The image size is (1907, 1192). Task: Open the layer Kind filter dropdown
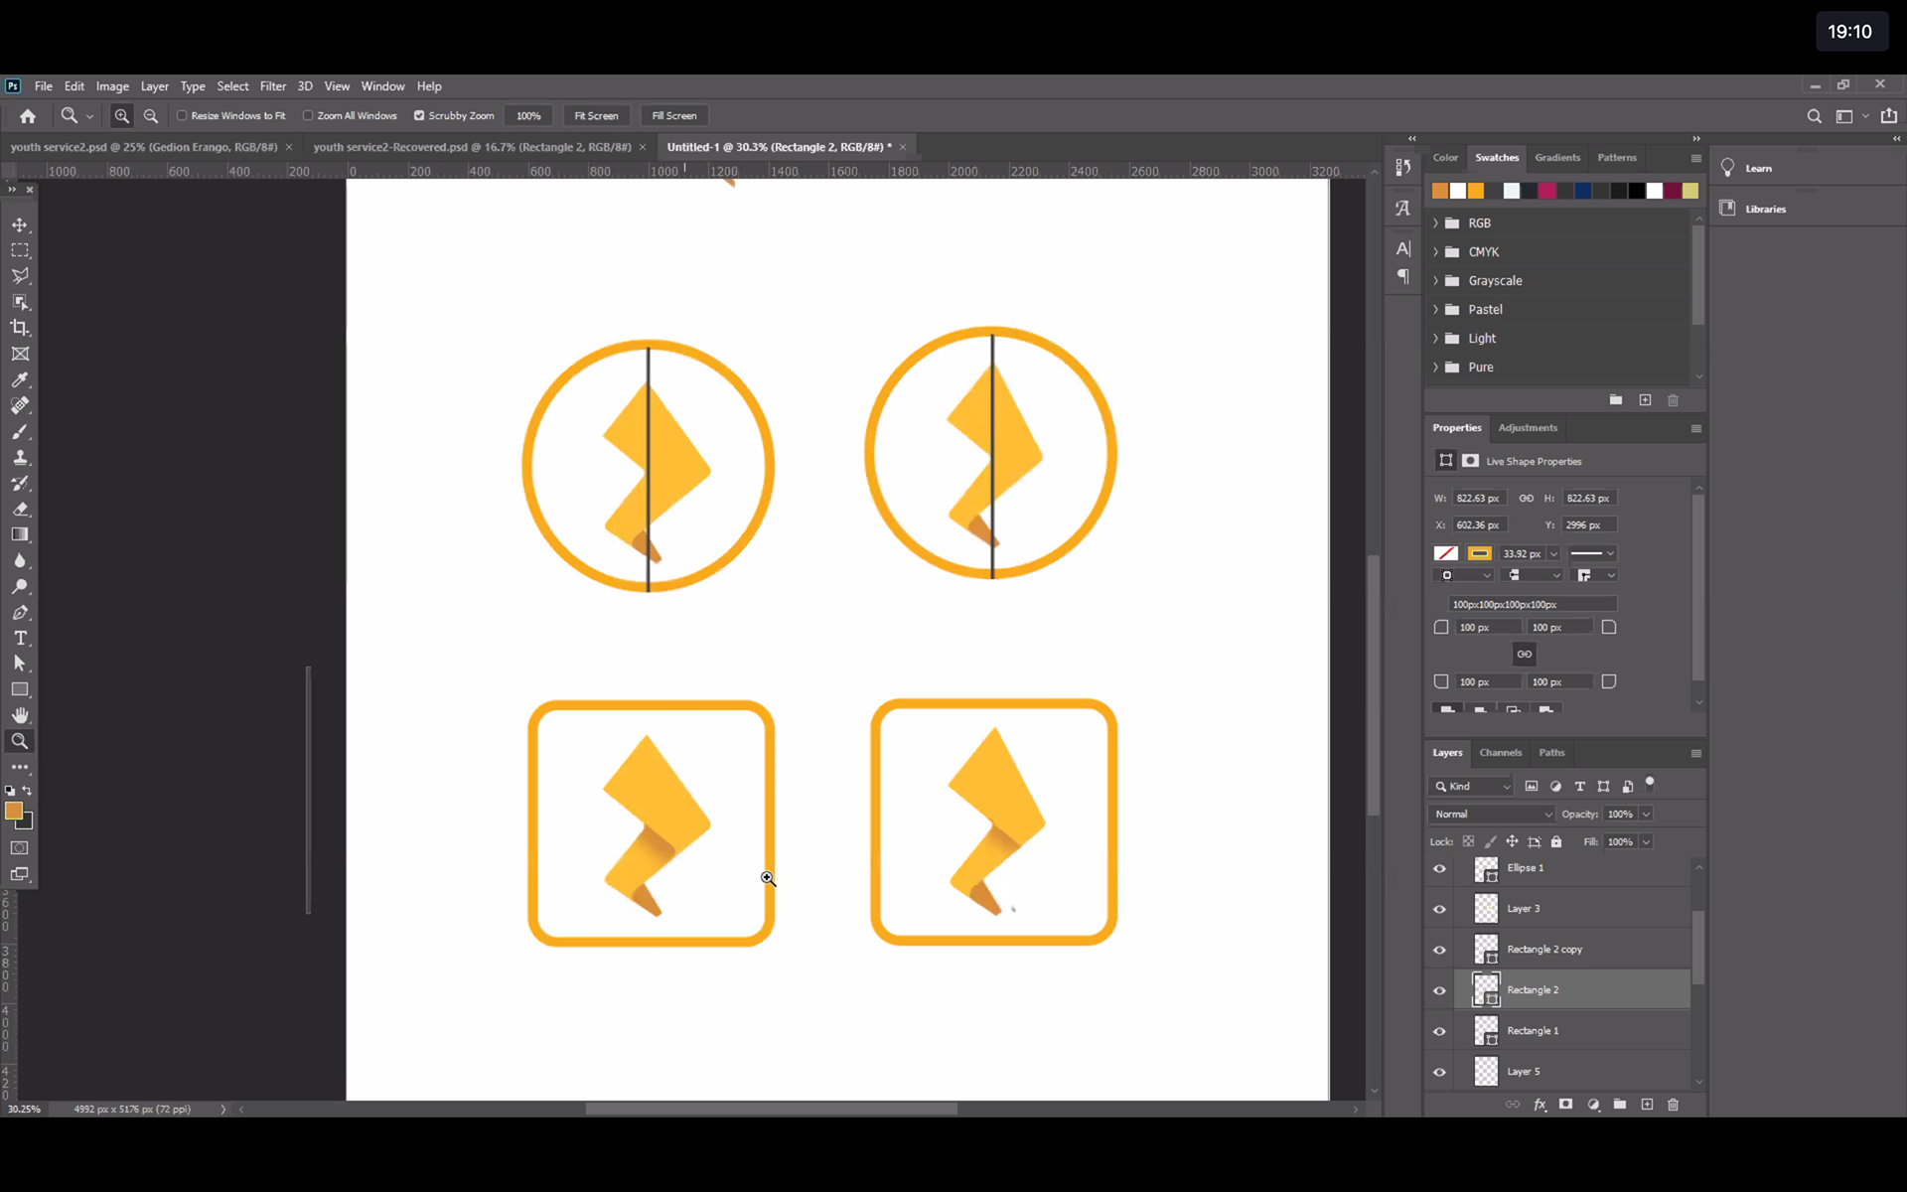click(1472, 786)
